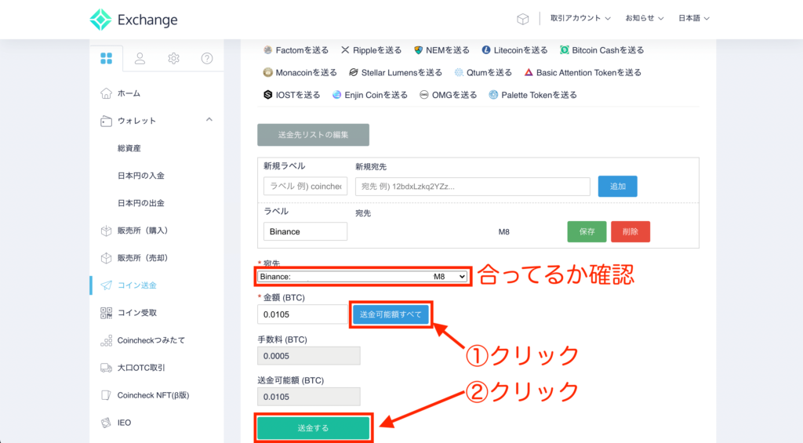Click the Bitcoin Cash icon
Viewport: 803px width, 443px height.
click(565, 50)
